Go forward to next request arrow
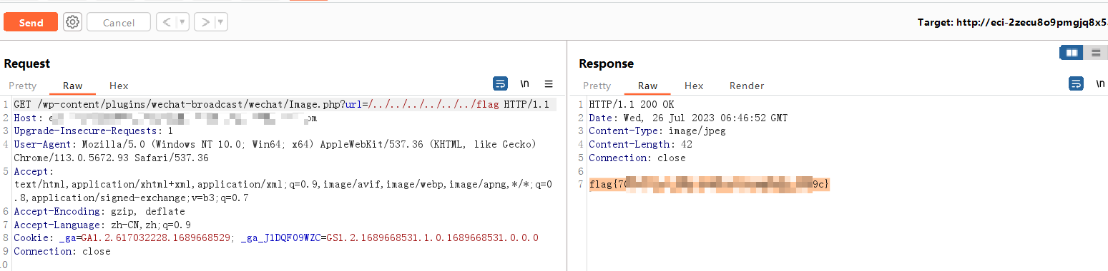Screen dimensions: 1108x271 205,22
